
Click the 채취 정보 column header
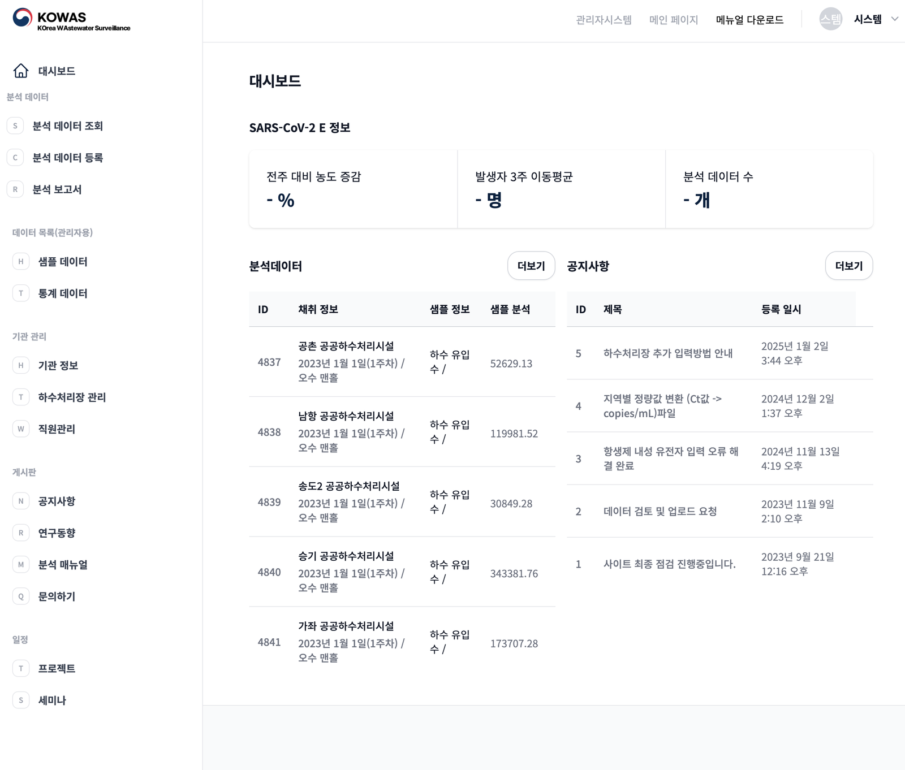coord(318,309)
